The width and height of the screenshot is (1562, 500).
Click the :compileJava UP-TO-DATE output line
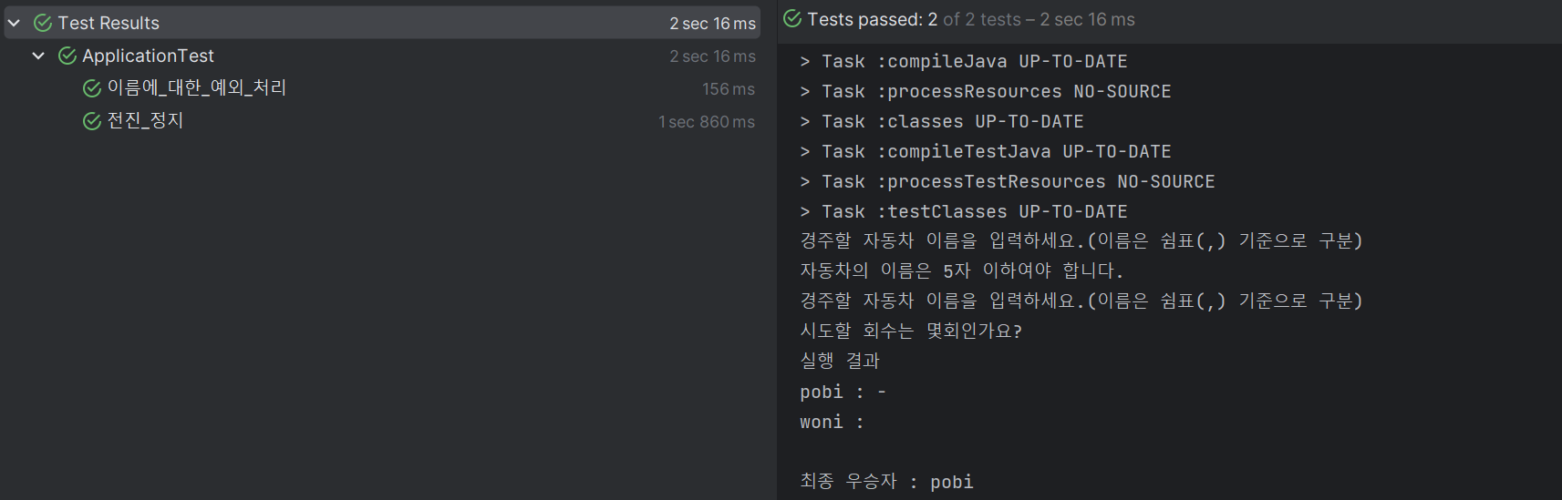coord(964,61)
